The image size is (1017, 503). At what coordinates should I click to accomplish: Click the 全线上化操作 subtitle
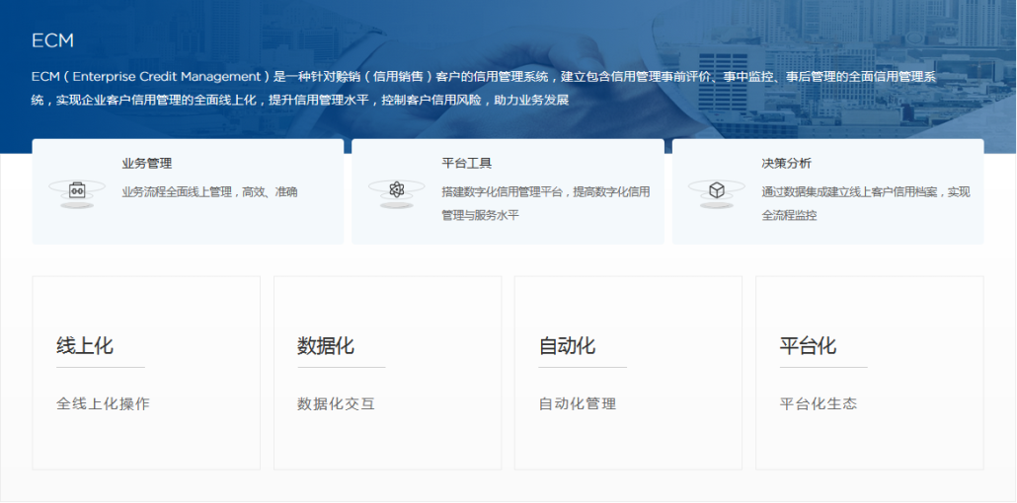tap(103, 404)
